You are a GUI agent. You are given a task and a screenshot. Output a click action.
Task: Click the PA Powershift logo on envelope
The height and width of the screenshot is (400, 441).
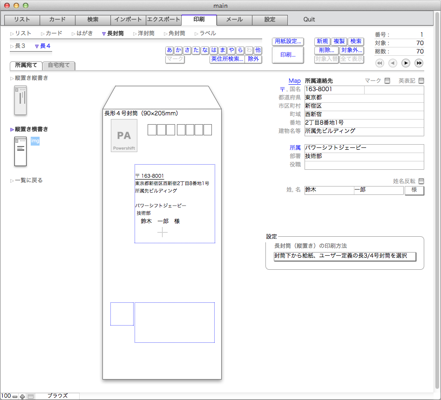pos(124,135)
